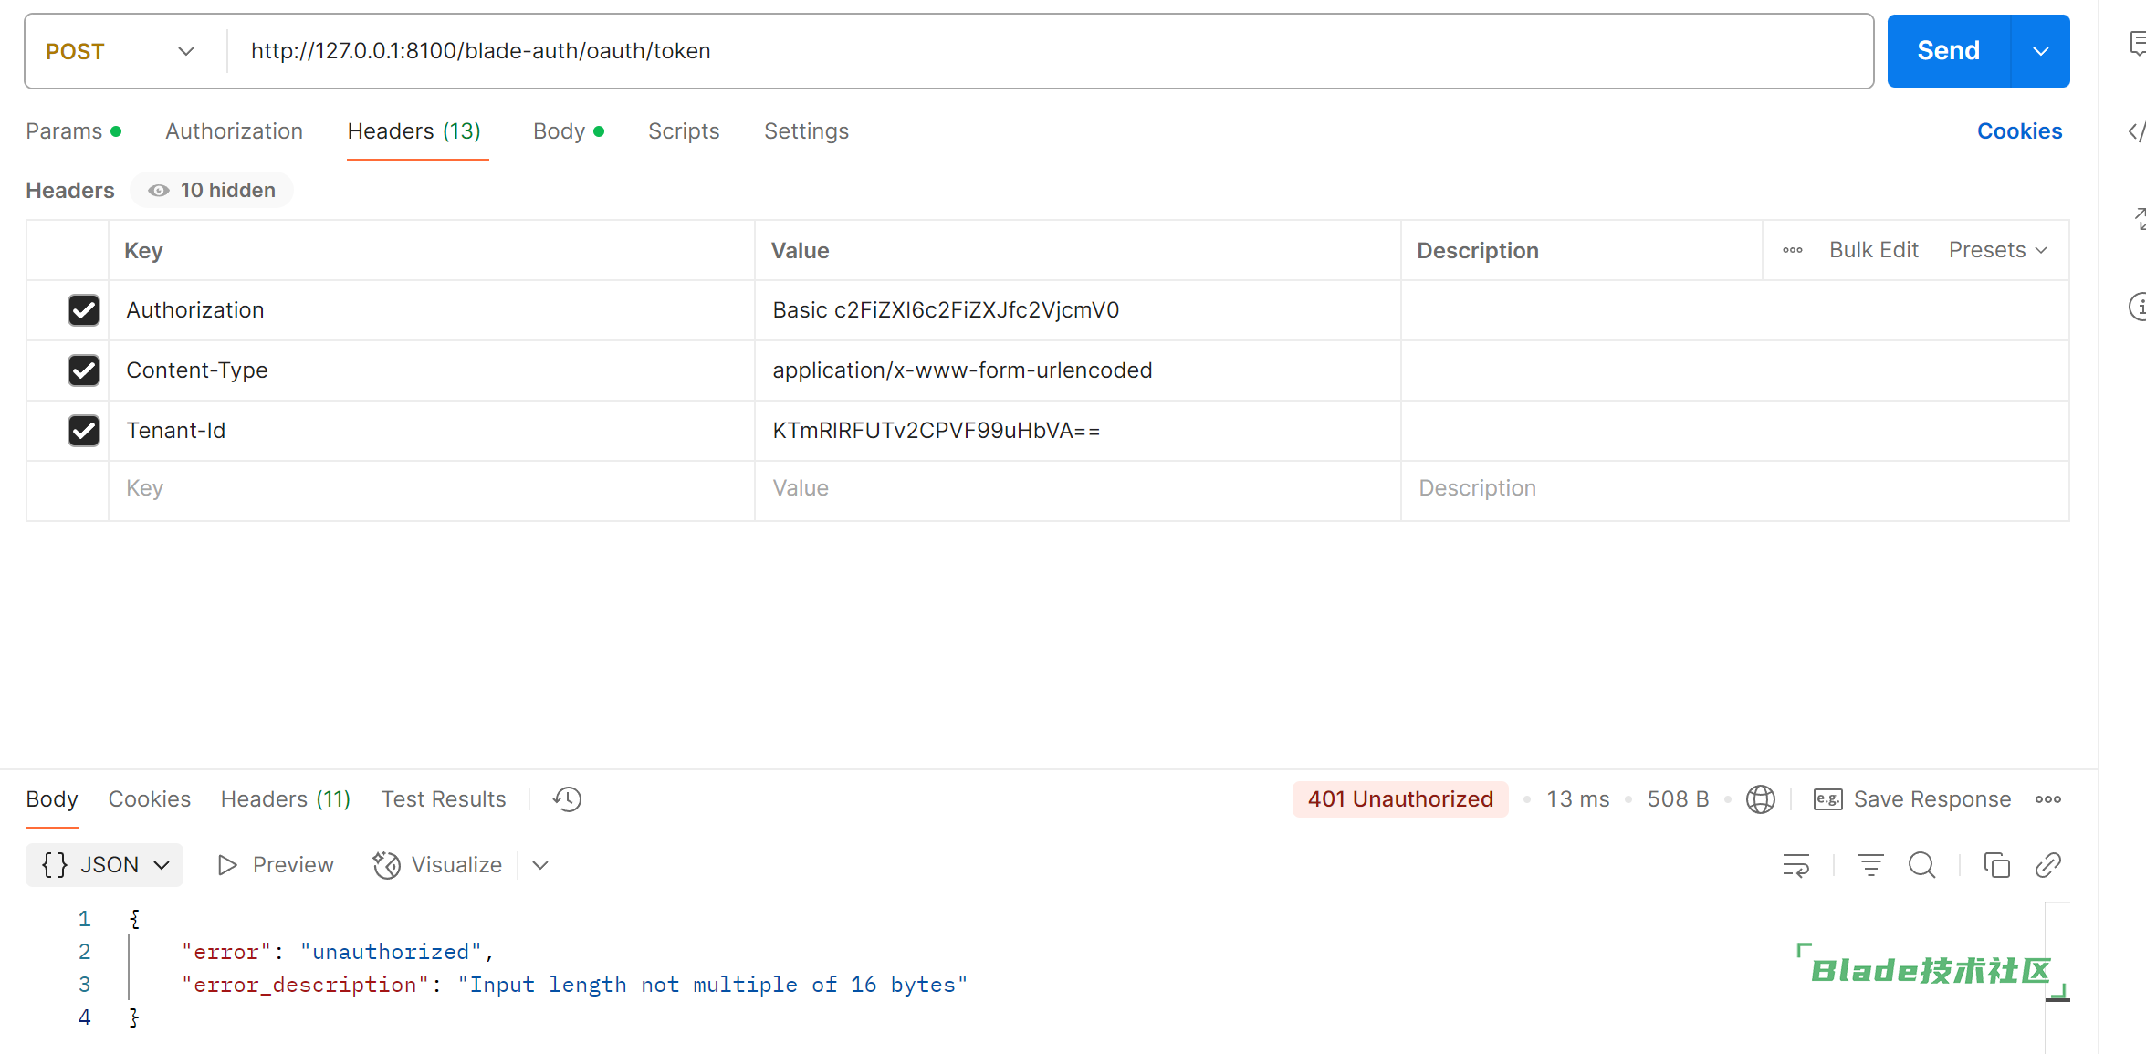Click the search response magnifier icon

click(1921, 865)
